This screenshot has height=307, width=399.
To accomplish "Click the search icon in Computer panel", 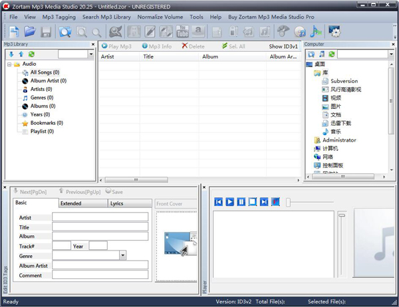I will pyautogui.click(x=311, y=54).
